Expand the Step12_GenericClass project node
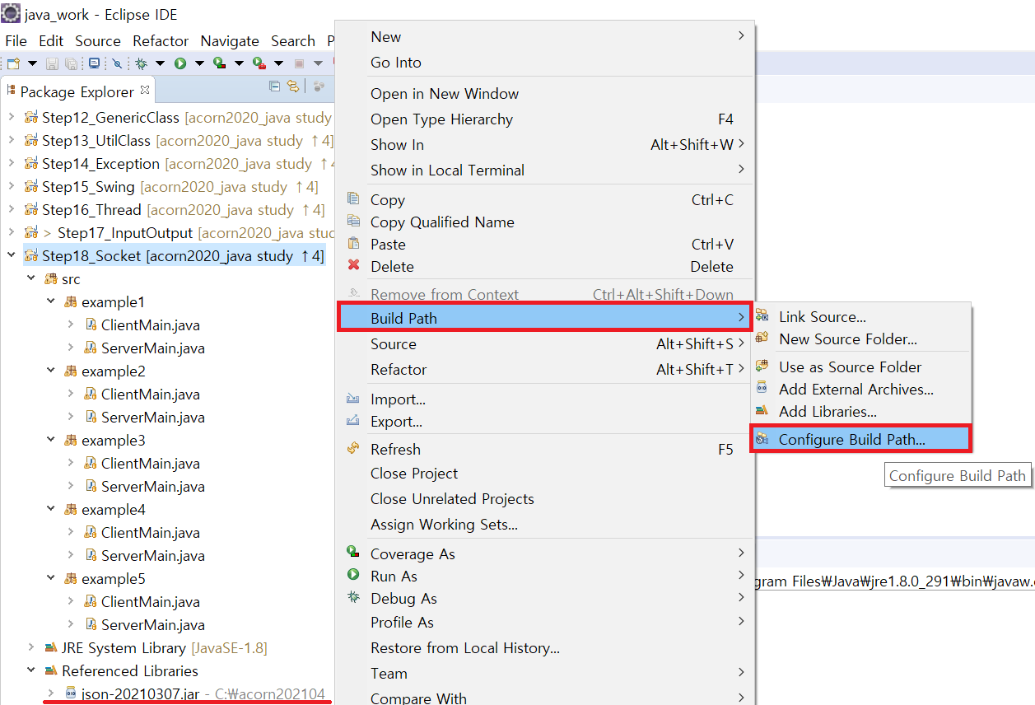Viewport: 1035px width, 705px height. click(x=12, y=117)
